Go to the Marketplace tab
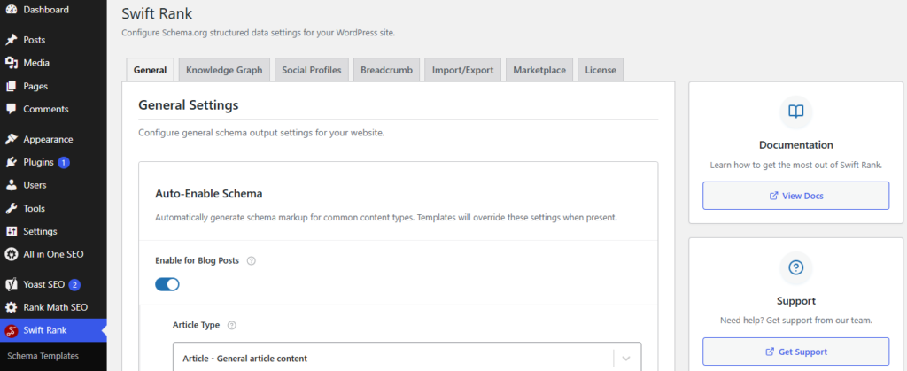 tap(539, 70)
